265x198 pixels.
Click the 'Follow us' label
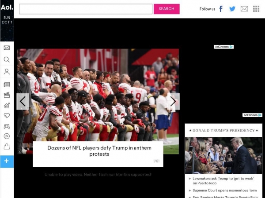click(208, 9)
